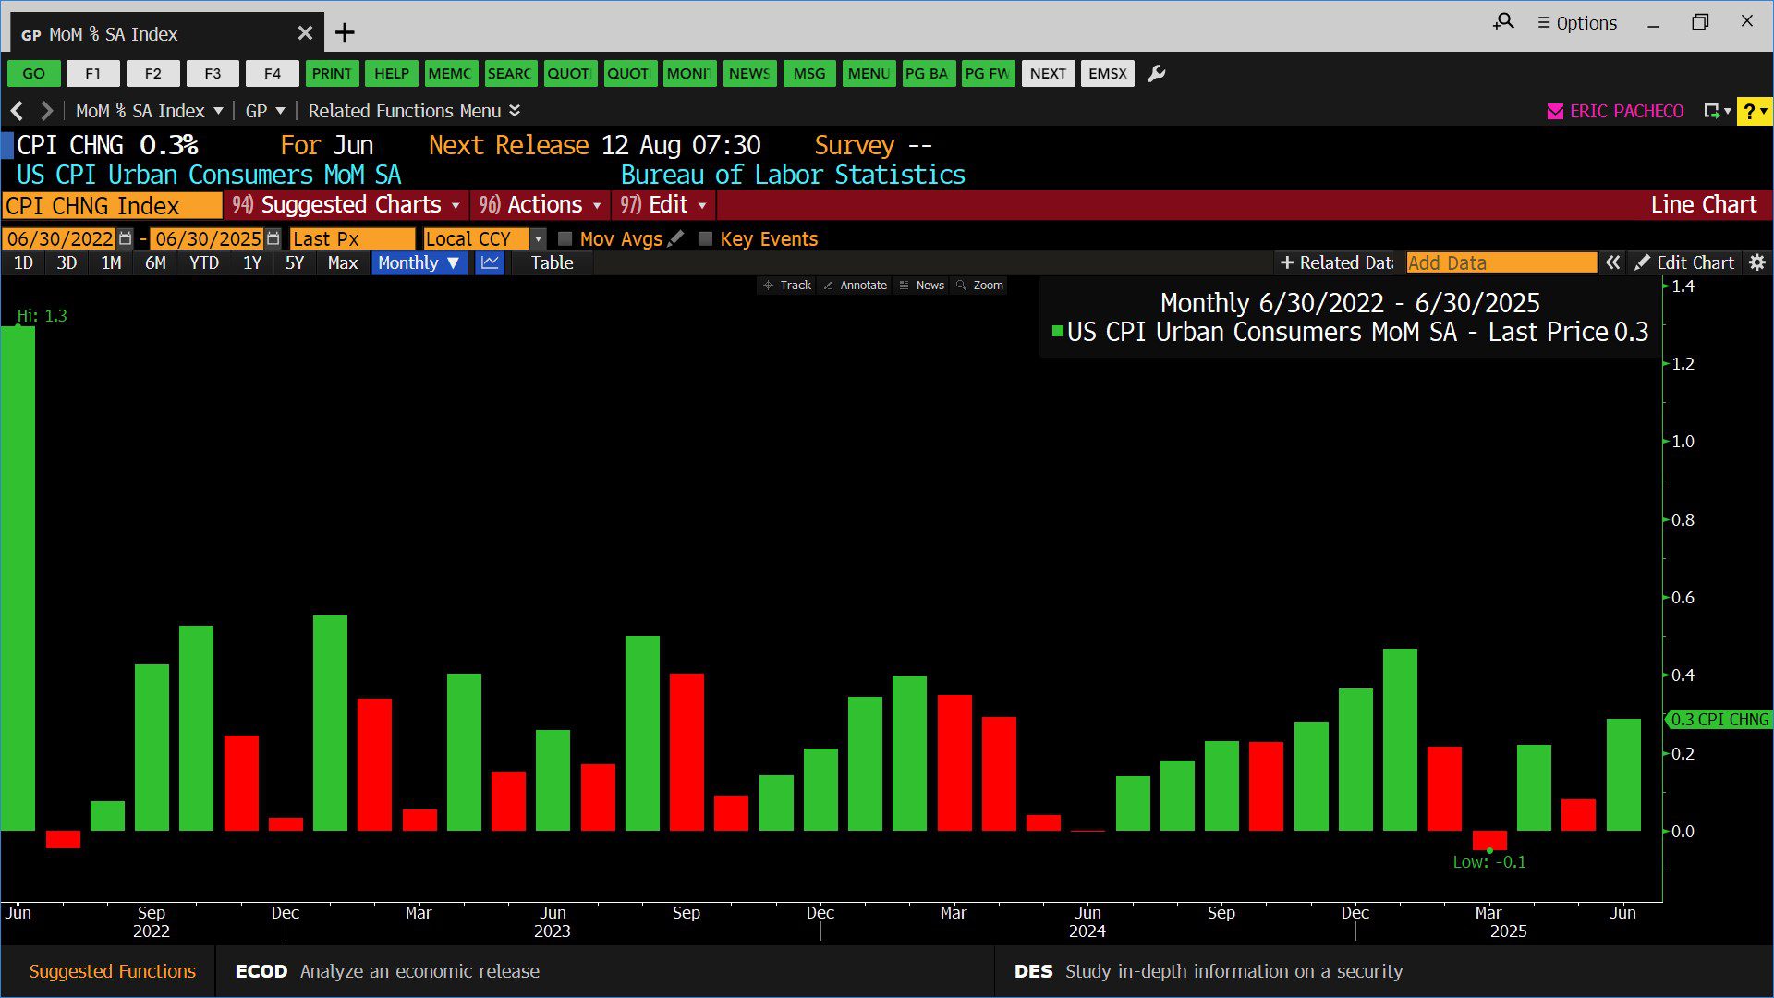Click the HELP toolbar button
Viewport: 1774px width, 998px height.
(392, 73)
